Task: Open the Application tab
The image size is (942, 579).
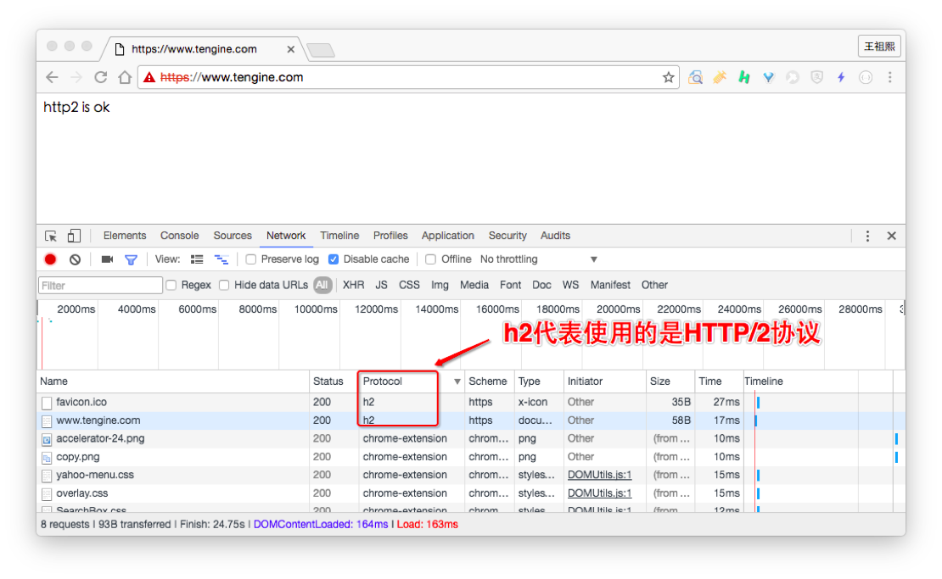Action: (447, 236)
